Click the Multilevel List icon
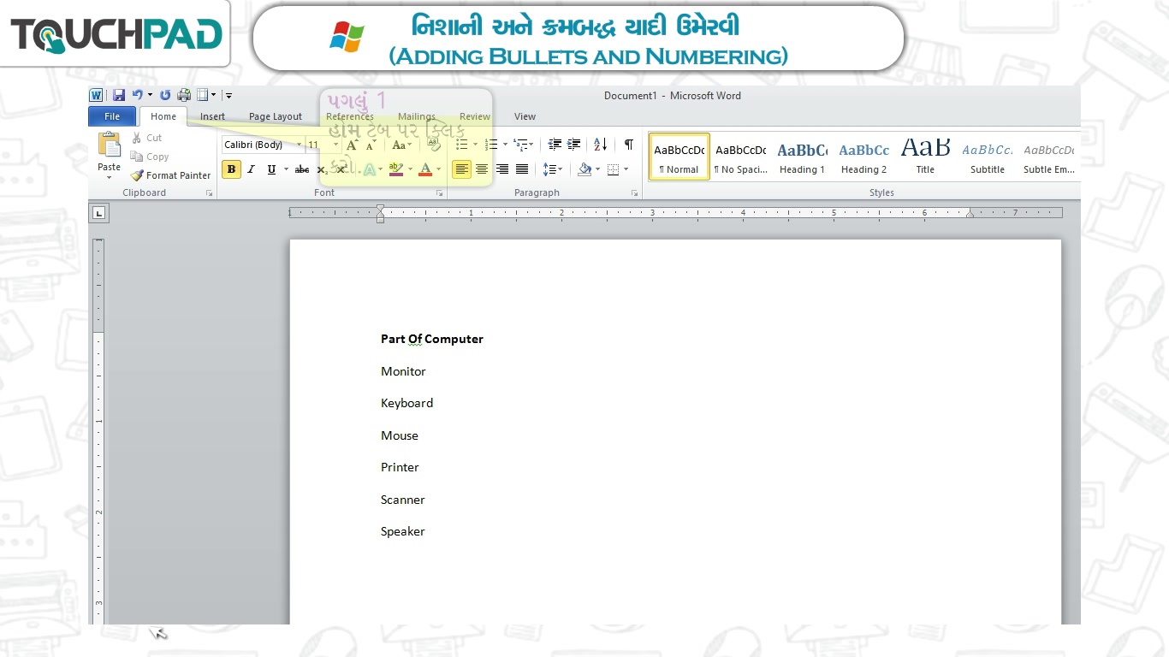This screenshot has height=657, width=1169. 520,145
